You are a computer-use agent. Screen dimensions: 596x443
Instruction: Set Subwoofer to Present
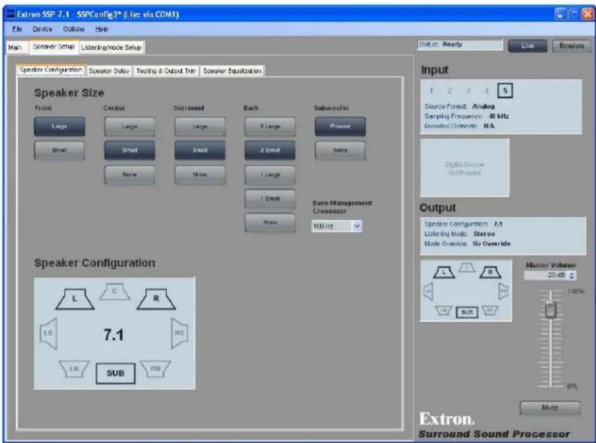[x=340, y=126]
